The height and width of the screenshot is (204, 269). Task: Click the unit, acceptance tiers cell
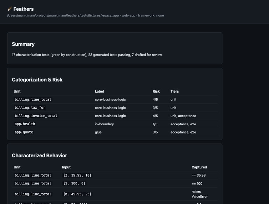(x=183, y=116)
